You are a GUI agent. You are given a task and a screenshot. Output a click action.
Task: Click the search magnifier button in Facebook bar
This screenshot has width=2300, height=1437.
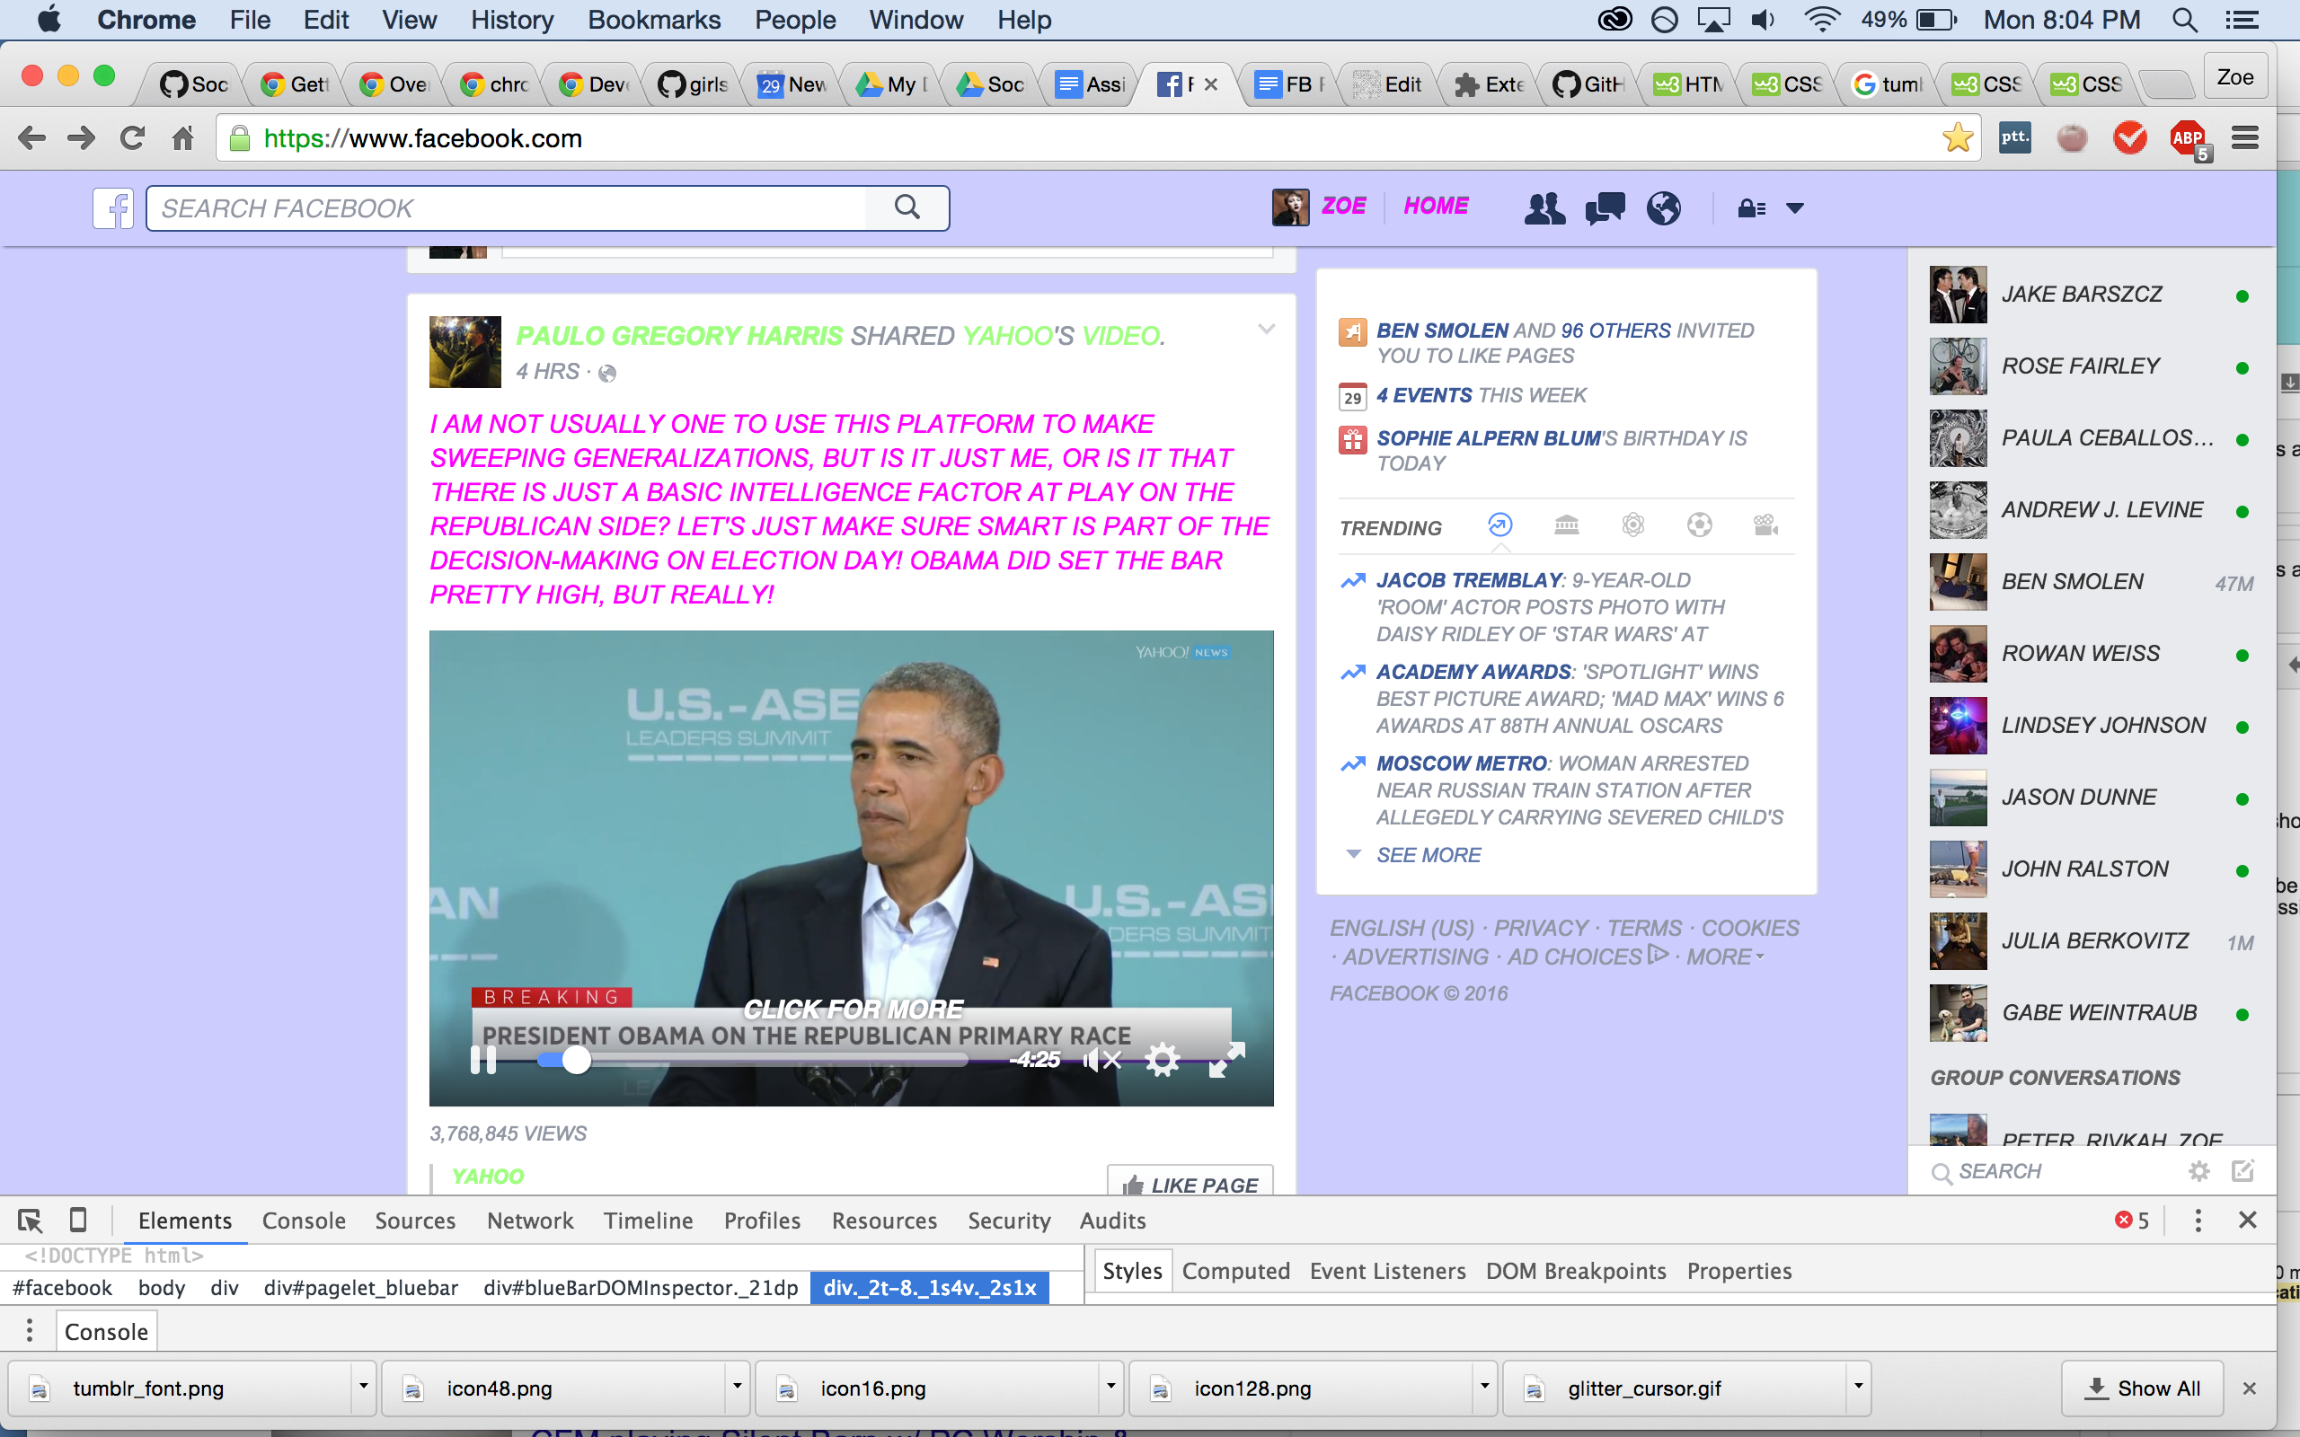tap(907, 207)
